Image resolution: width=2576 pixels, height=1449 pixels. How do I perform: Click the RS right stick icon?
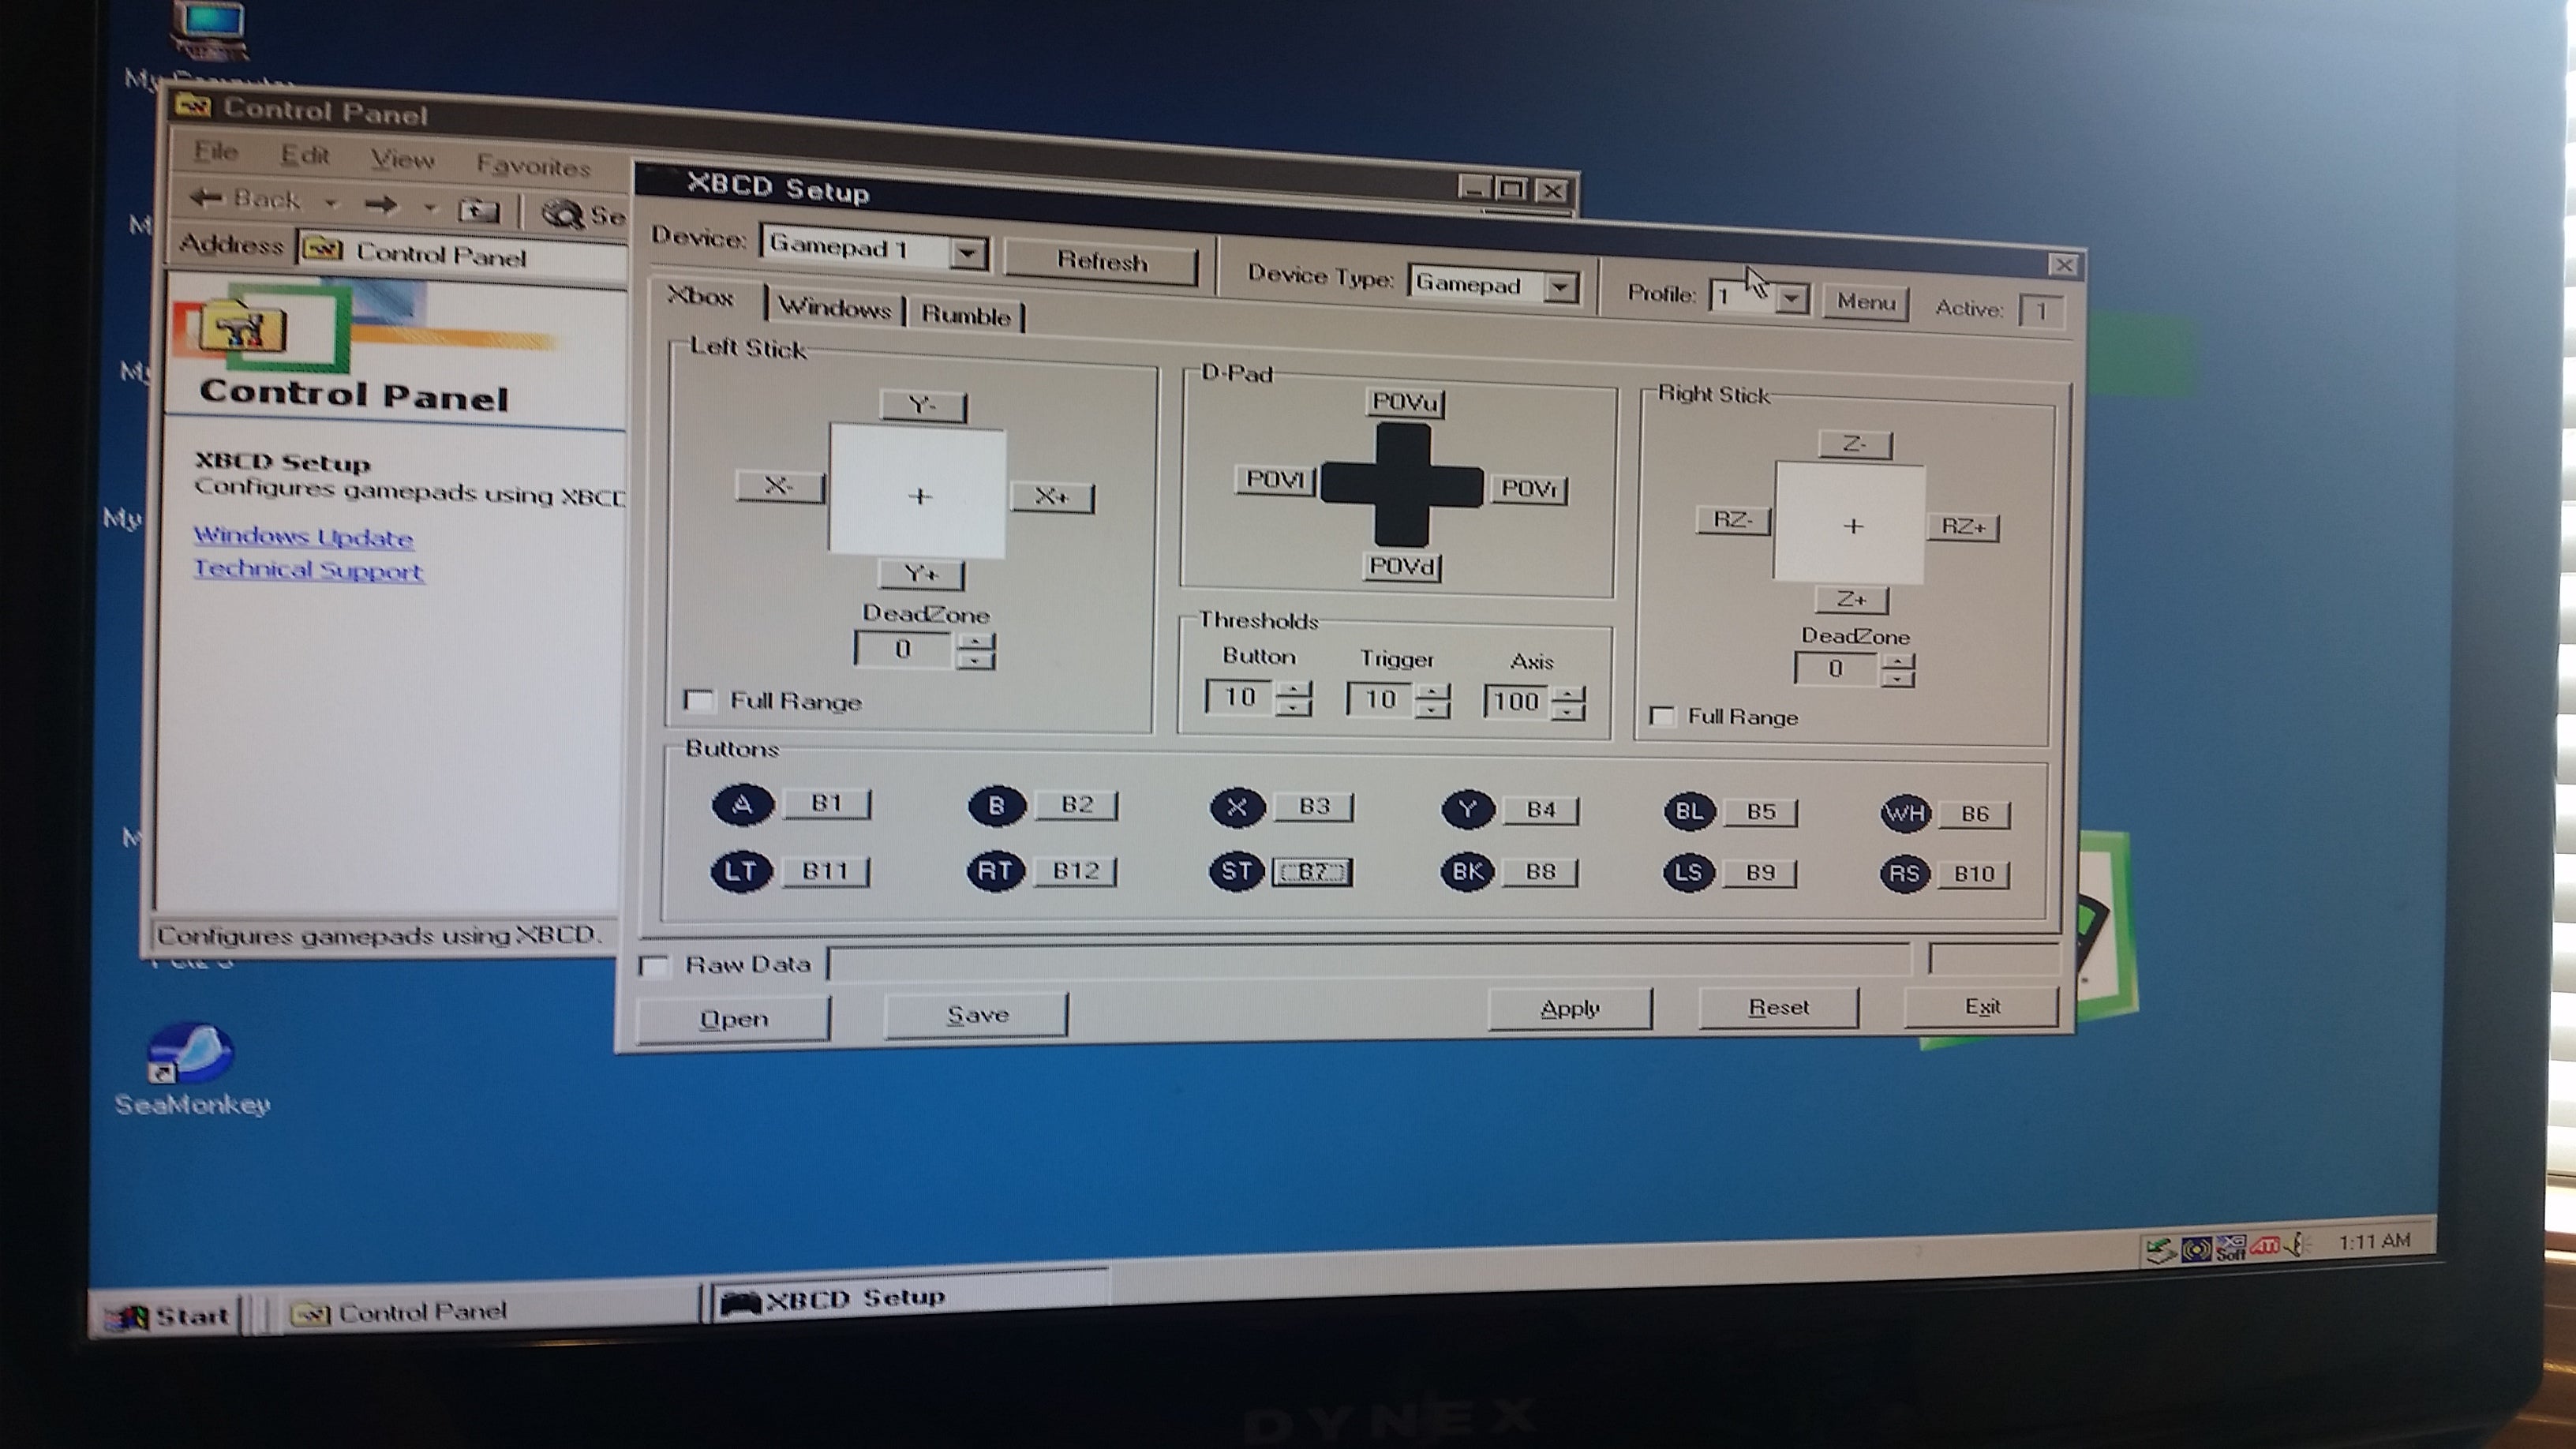point(1904,874)
